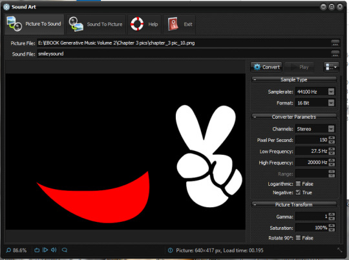
Task: Increase the Gamma value
Action: click(x=332, y=214)
